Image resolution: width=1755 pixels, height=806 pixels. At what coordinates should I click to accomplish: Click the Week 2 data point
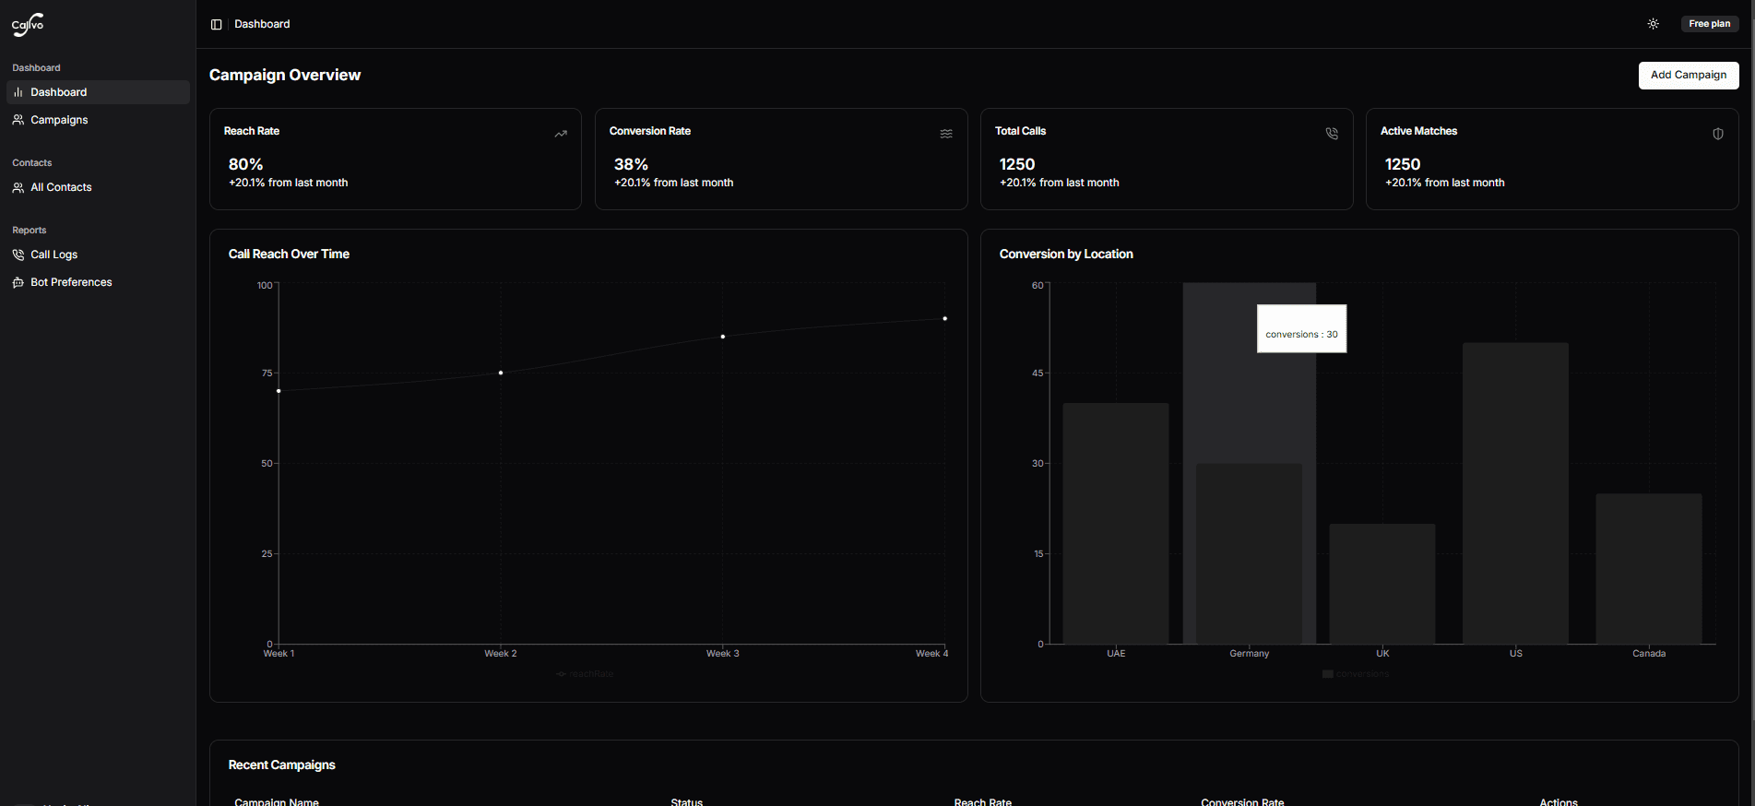pos(501,373)
